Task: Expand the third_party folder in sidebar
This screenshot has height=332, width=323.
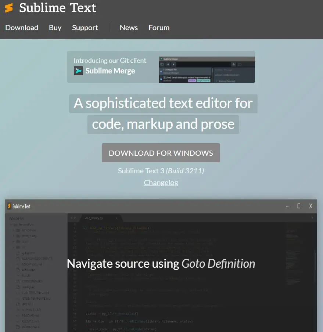Action: pyautogui.click(x=14, y=236)
